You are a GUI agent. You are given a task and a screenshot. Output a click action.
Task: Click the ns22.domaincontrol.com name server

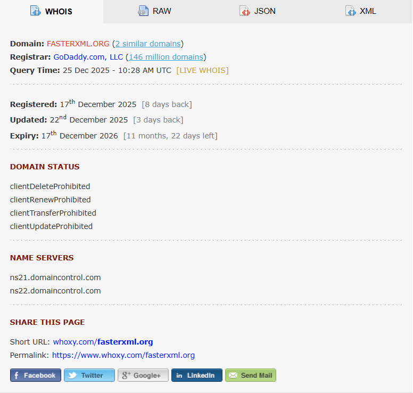55,291
